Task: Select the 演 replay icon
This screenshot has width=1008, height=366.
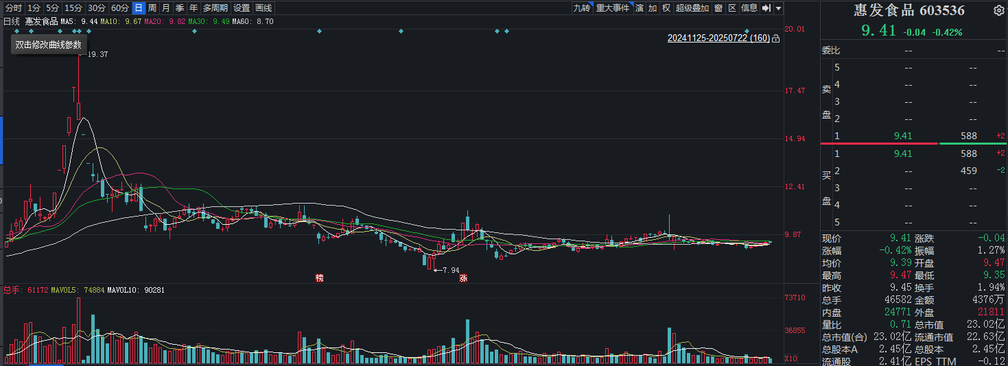Action: (x=640, y=8)
